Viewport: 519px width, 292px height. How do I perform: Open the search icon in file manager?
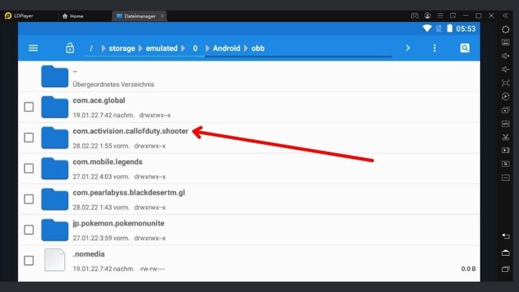click(465, 48)
